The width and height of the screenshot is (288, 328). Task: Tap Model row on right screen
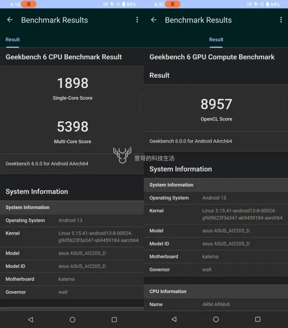pyautogui.click(x=216, y=231)
